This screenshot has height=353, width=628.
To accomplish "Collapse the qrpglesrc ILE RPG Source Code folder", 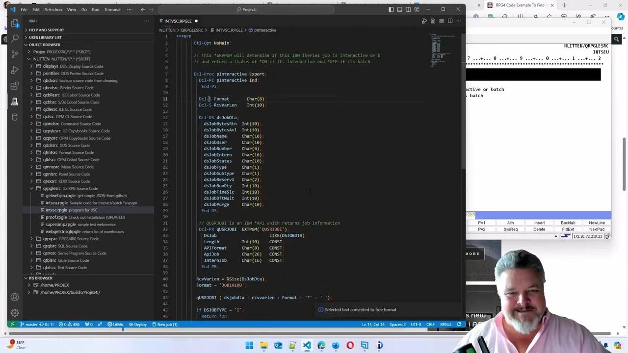I will [31, 188].
